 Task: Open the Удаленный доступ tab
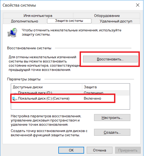click(116, 21)
